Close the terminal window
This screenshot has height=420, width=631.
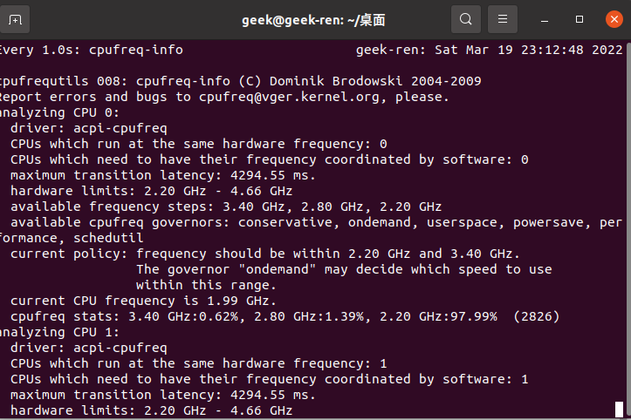614,19
